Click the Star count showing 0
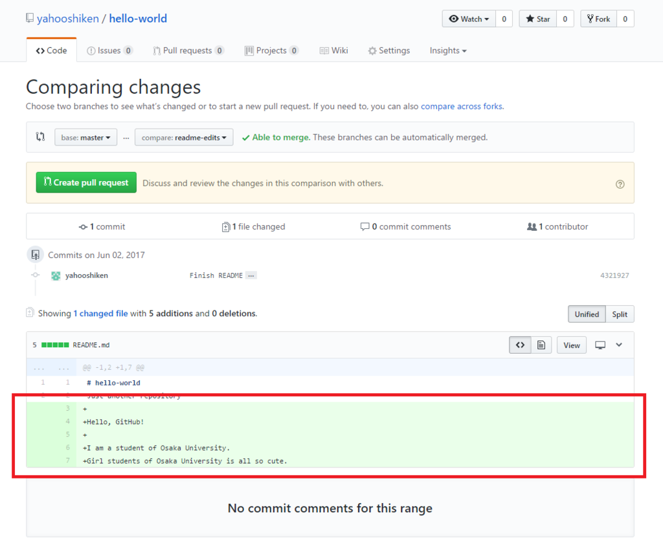The image size is (663, 549). (565, 19)
